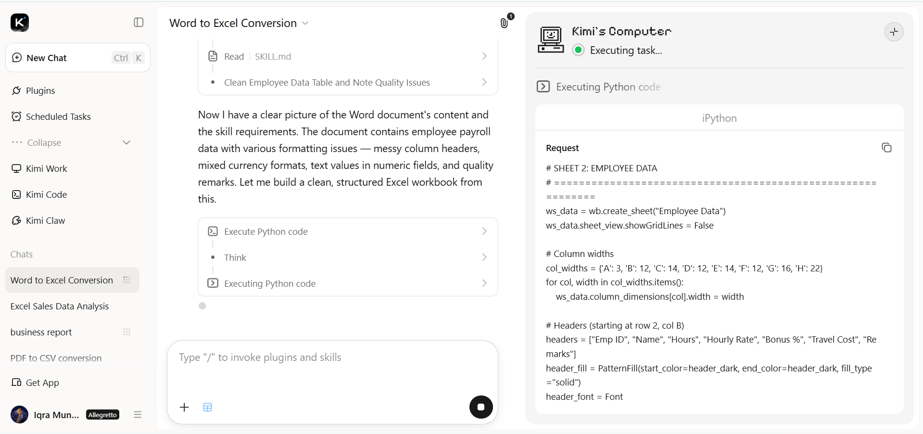Open the user menu hamburger icon
This screenshot has width=923, height=434.
point(138,415)
